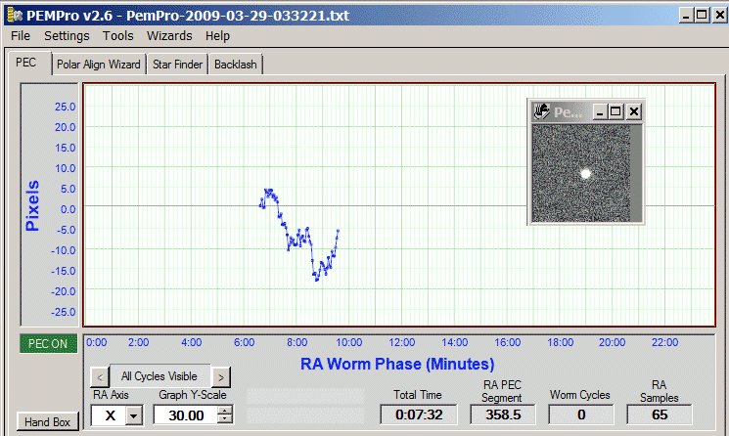729x436 pixels.
Task: Open the Help menu
Action: (217, 36)
